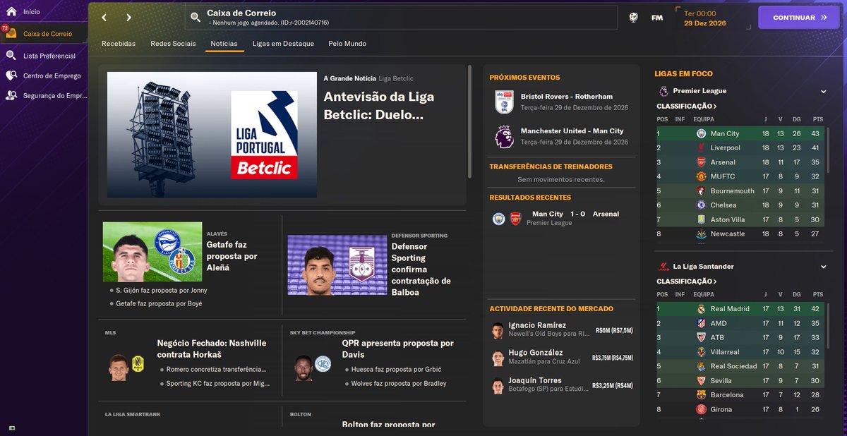Click 'Wolves faz proposta por Bradley'

coord(399,384)
